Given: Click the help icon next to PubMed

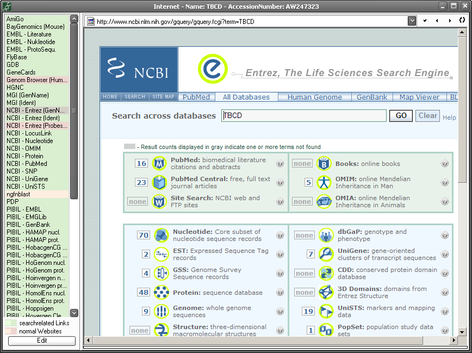Looking at the screenshot, I should point(280,164).
